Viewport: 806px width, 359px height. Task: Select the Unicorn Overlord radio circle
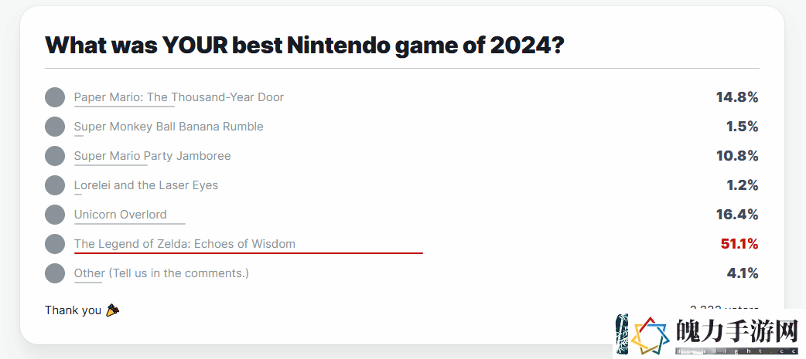(x=55, y=215)
